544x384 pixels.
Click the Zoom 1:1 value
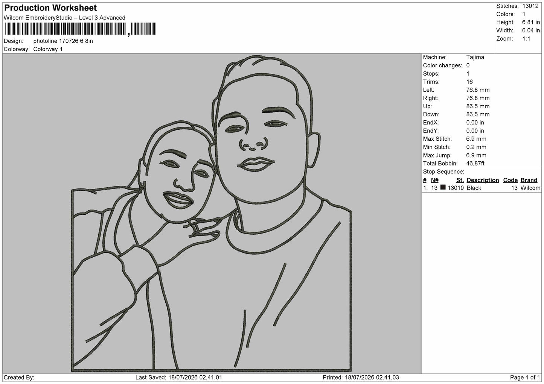tap(526, 39)
